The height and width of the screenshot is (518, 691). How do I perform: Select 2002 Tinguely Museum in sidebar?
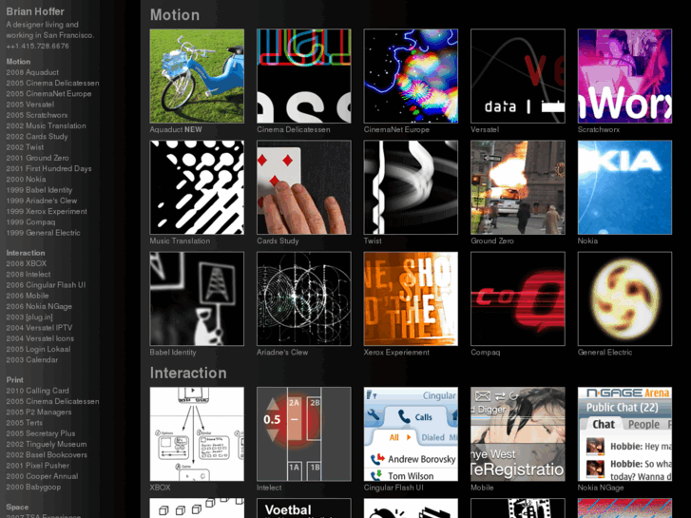tap(47, 444)
